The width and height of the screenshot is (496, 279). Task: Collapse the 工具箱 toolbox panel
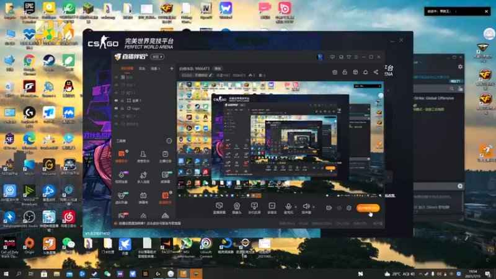[x=169, y=141]
